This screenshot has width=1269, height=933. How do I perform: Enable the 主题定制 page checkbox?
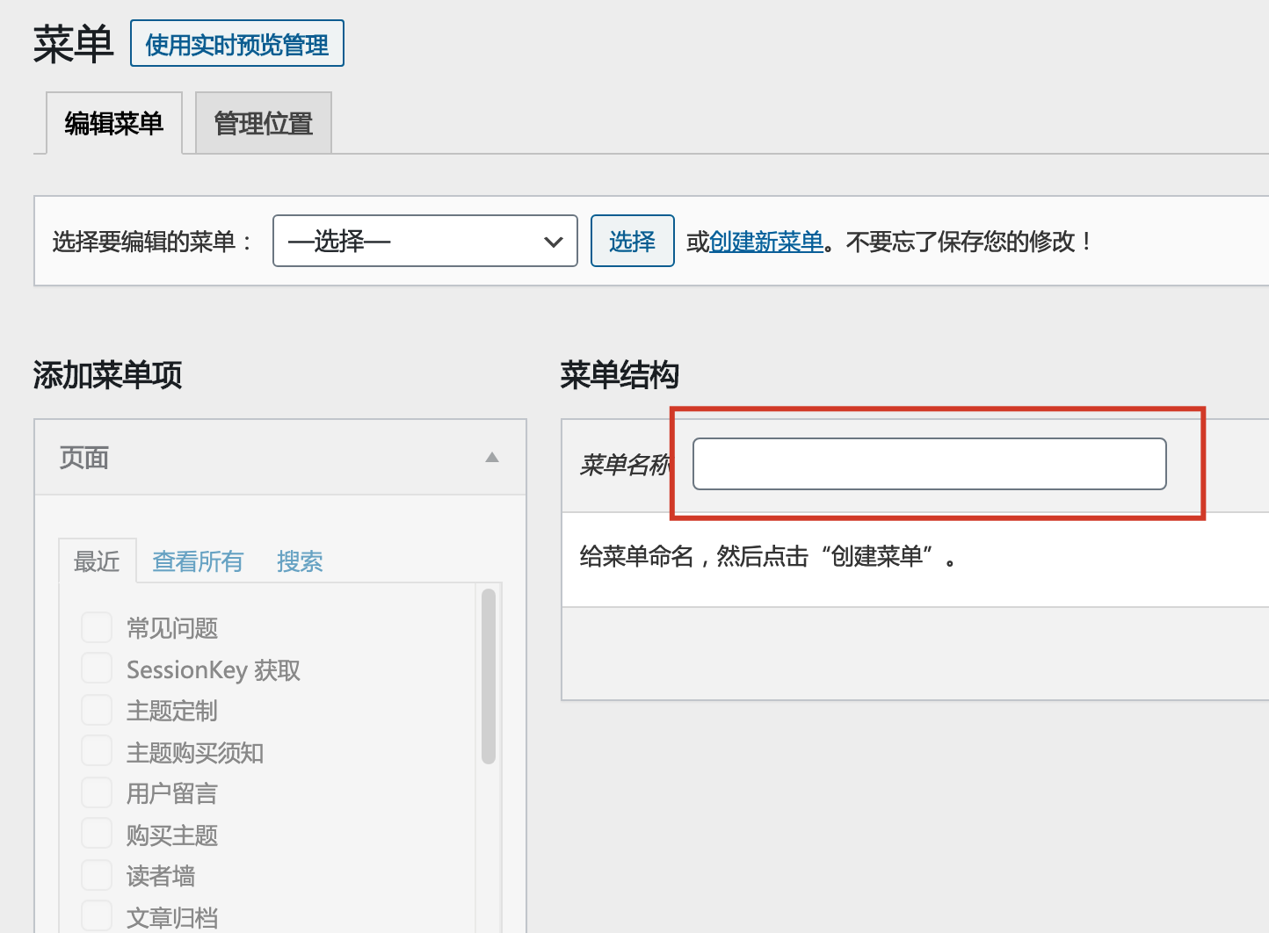coord(97,710)
